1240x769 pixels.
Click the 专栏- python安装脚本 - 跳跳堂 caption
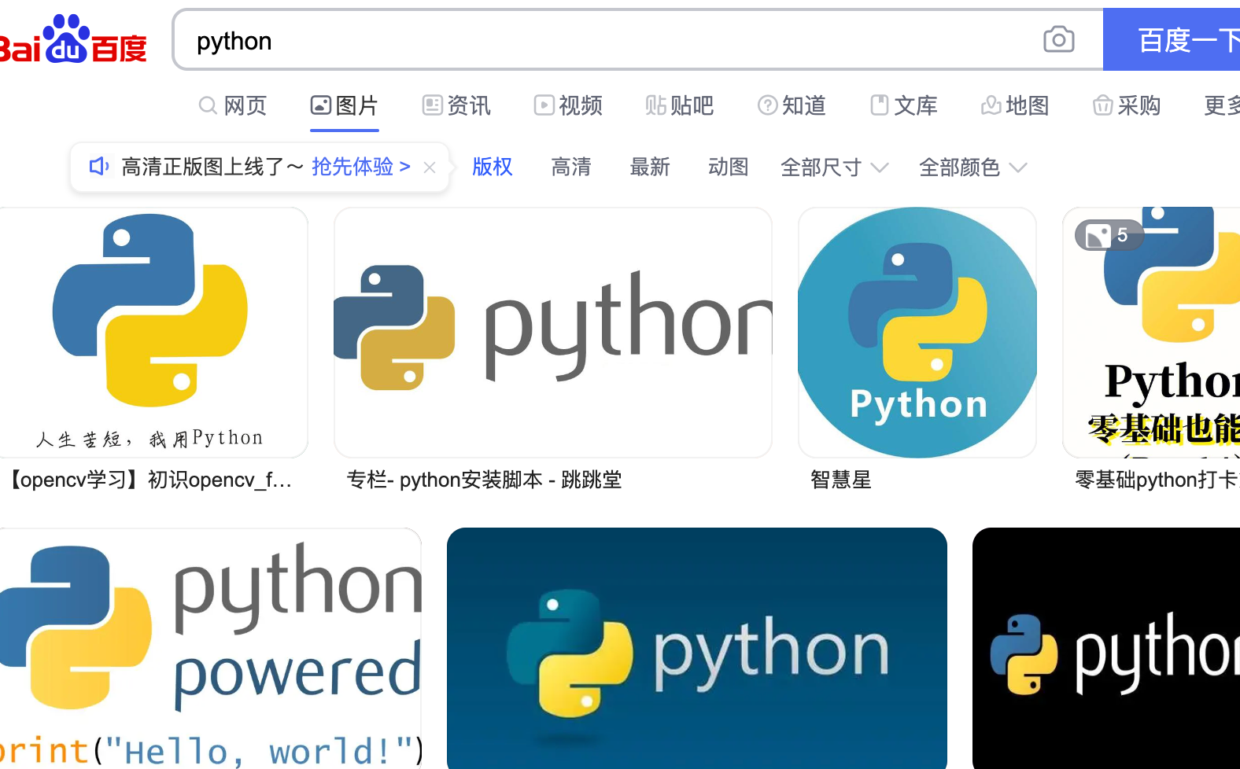click(x=484, y=480)
